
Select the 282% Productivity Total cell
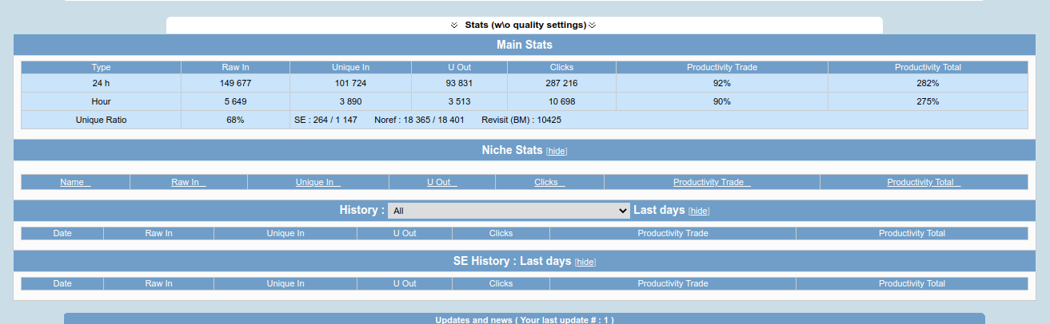pos(928,83)
